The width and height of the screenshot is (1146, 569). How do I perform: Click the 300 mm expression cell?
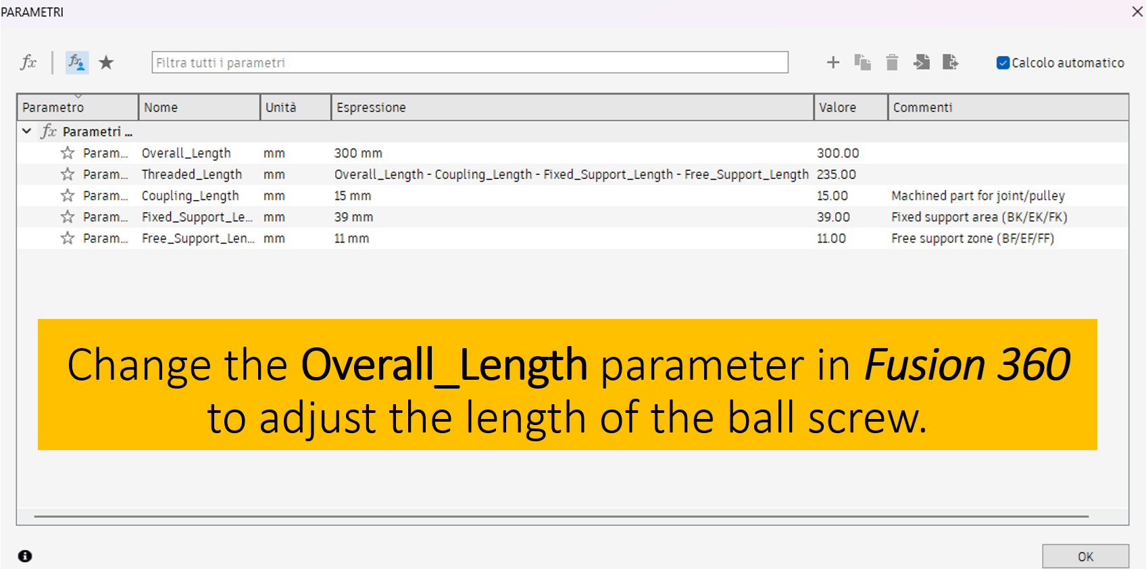[x=358, y=153]
